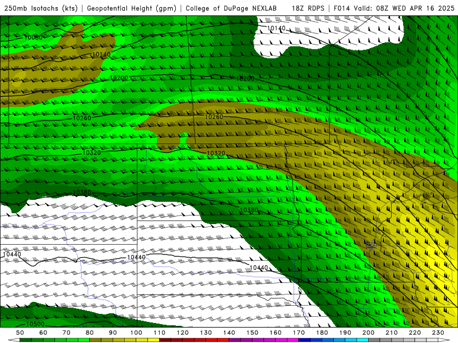This screenshot has height=343, width=458.
Task: Click the dark blue swatch in the colorbar
Action: tap(305, 340)
